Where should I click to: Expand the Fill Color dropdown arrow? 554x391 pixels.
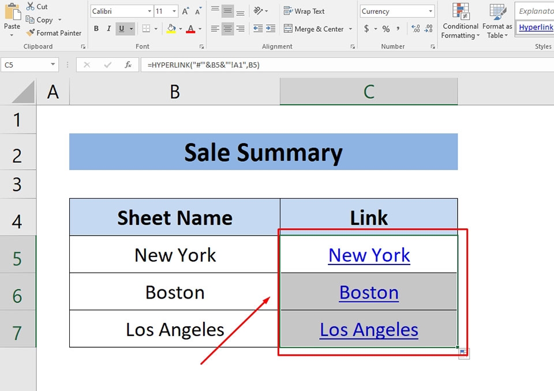pos(181,28)
